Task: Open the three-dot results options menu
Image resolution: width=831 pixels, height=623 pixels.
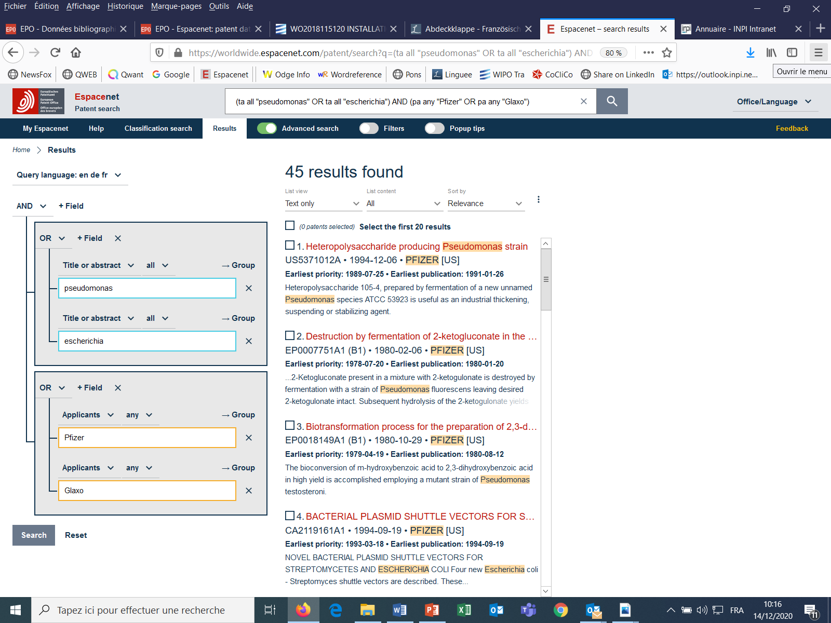Action: (539, 200)
